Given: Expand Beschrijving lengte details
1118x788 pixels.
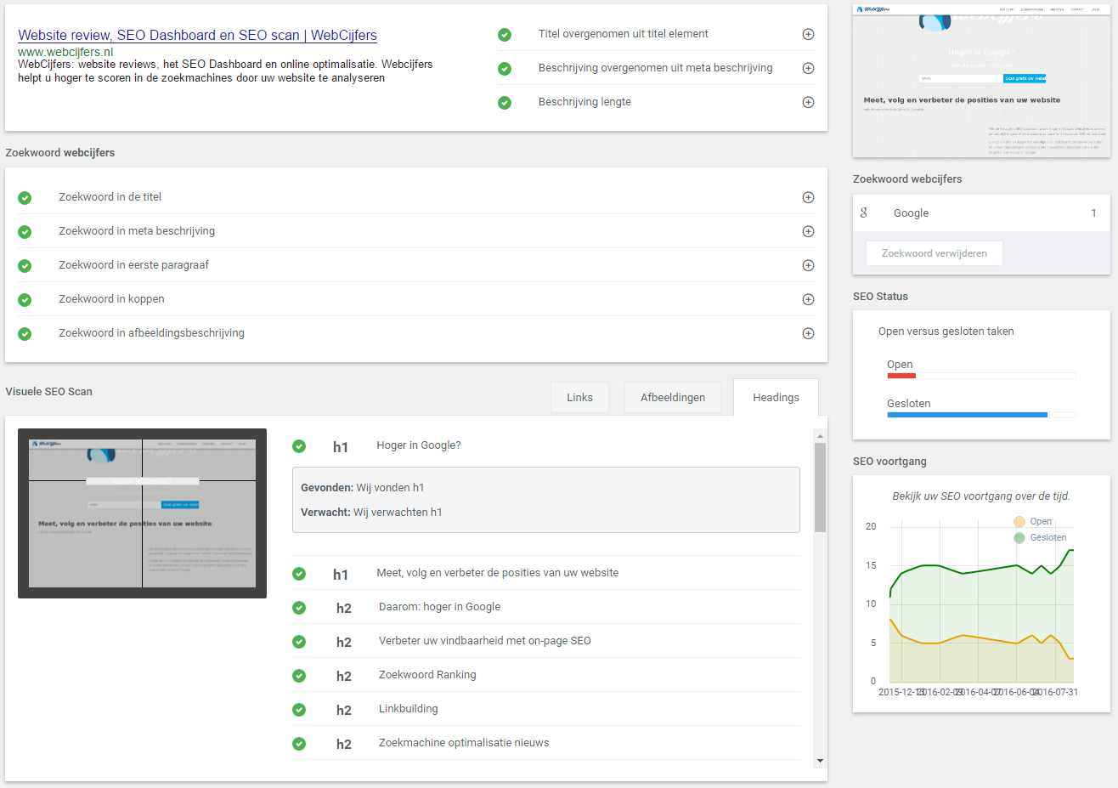Looking at the screenshot, I should [x=809, y=102].
